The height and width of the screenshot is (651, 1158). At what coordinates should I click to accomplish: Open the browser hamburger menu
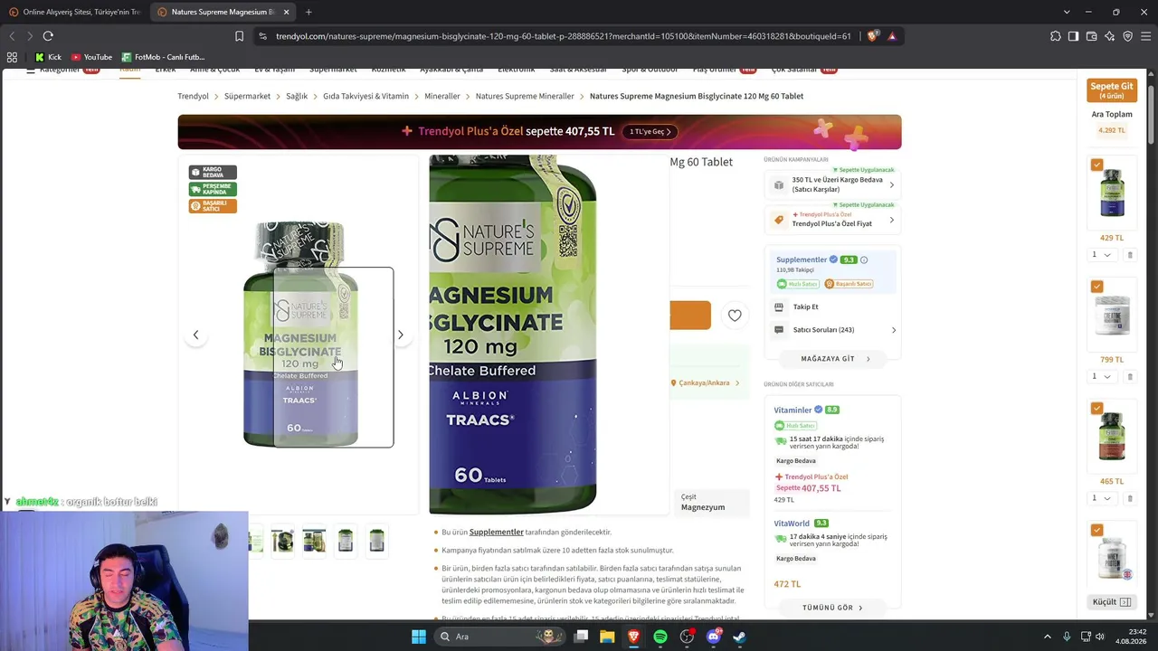point(1145,36)
